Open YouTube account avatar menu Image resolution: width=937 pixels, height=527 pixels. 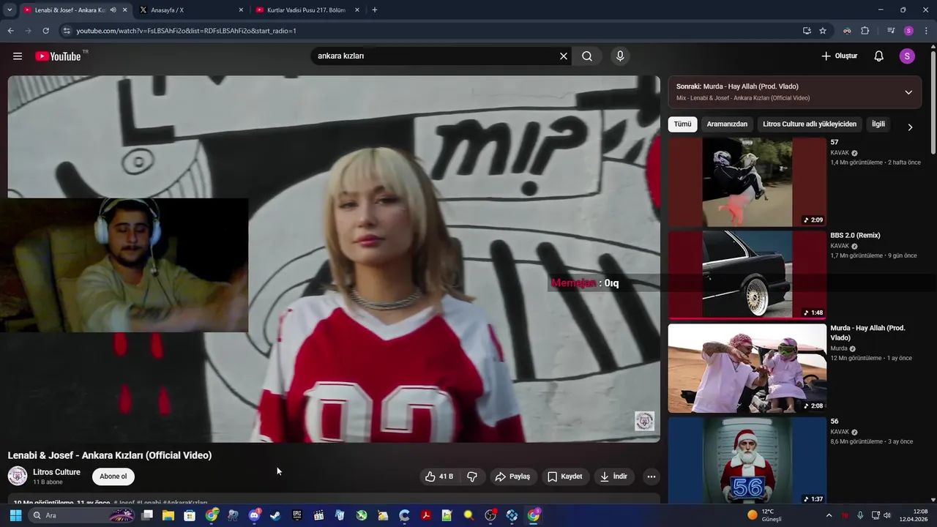907,56
